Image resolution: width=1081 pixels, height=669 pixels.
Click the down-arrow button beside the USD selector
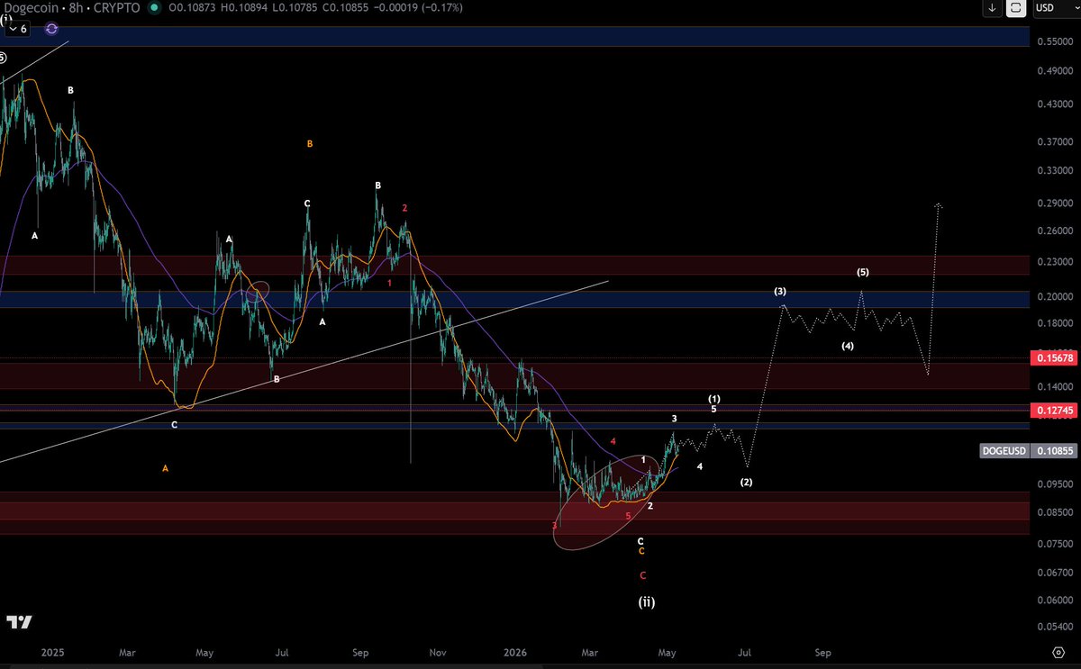(x=992, y=8)
